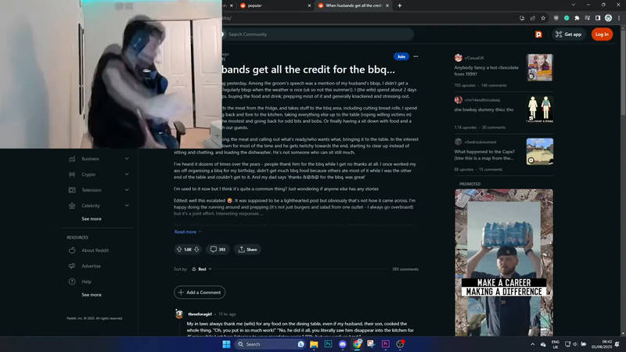Click the Television category icon
This screenshot has height=352, width=626.
pyautogui.click(x=72, y=190)
